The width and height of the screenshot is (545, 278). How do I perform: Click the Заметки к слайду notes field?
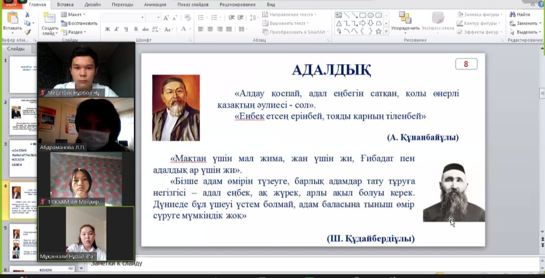coord(303,263)
